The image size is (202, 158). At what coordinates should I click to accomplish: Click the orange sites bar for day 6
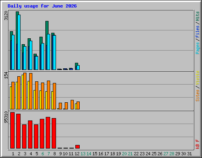(43, 96)
